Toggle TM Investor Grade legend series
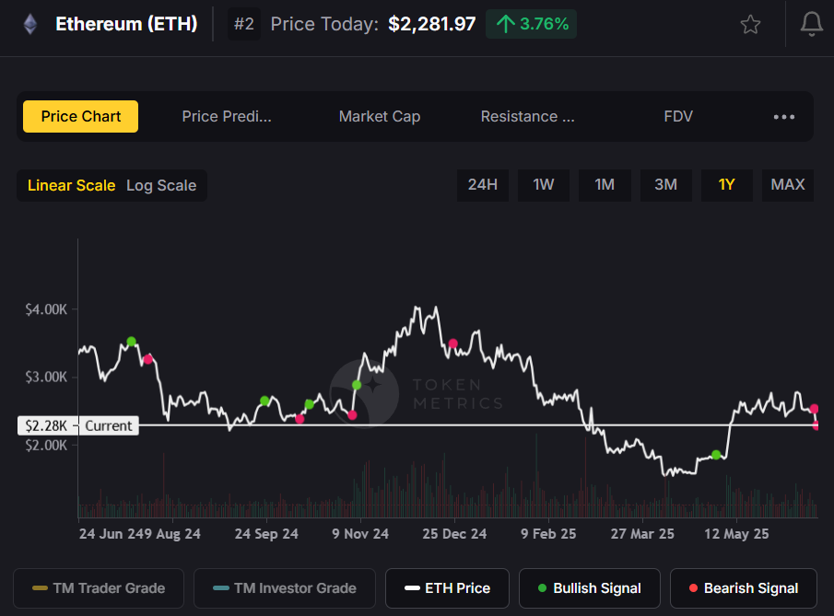The width and height of the screenshot is (834, 616). 285,588
